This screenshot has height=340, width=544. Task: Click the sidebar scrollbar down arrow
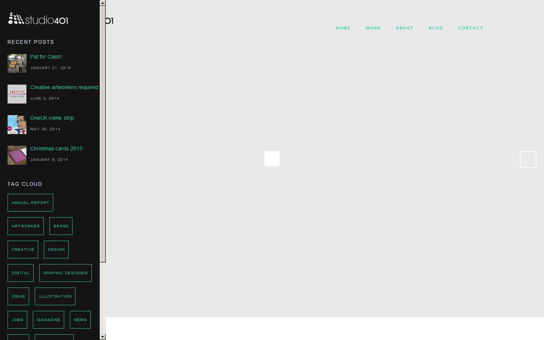coord(102,337)
